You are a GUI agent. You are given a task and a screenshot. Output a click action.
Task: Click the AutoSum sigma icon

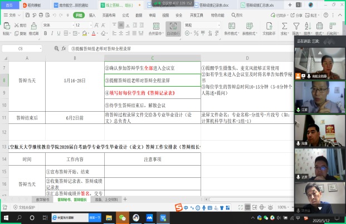(x=284, y=26)
